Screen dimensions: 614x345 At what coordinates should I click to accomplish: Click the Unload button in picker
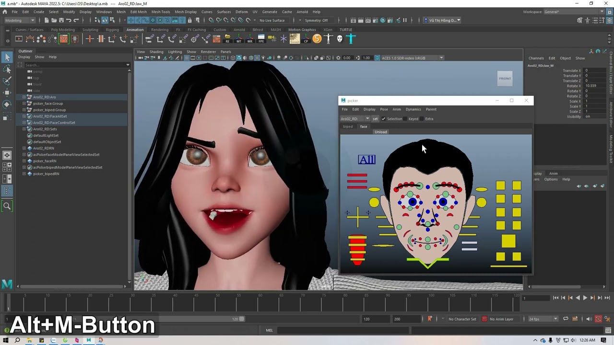click(381, 132)
